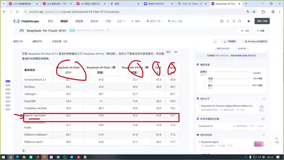The width and height of the screenshot is (284, 160).
Task: Open the browser extensions puzzle icon
Action: (263, 12)
